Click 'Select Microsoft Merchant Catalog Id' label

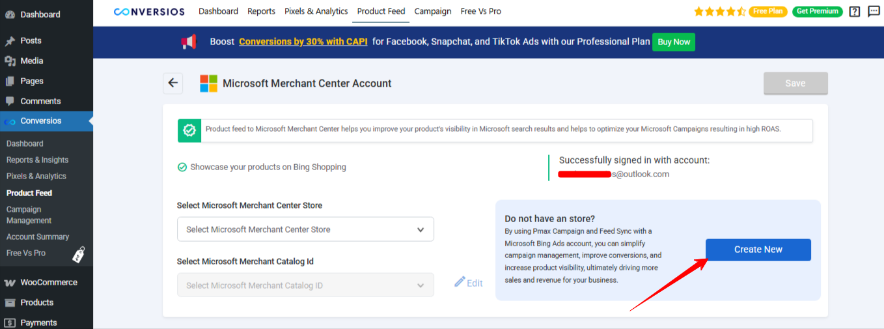pos(245,261)
